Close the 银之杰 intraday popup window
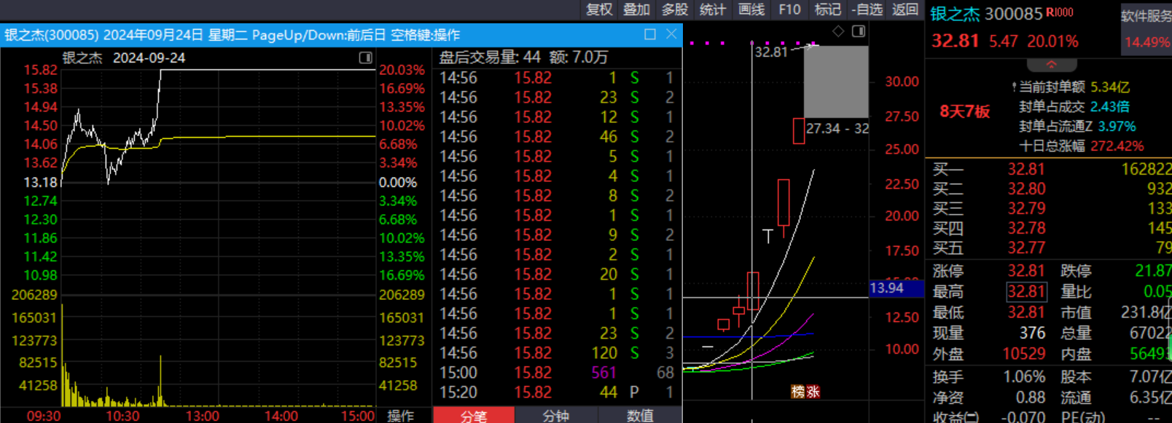Viewport: 1172px width, 423px height. point(671,34)
